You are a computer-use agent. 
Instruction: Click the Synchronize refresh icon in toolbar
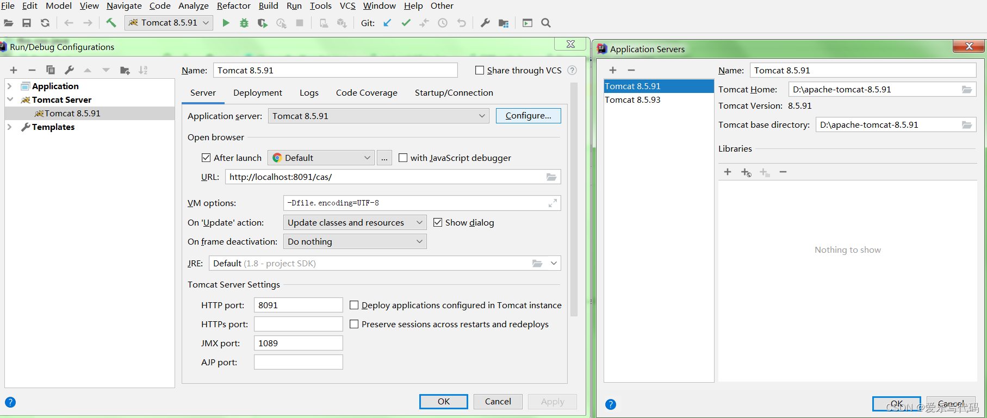click(x=45, y=23)
